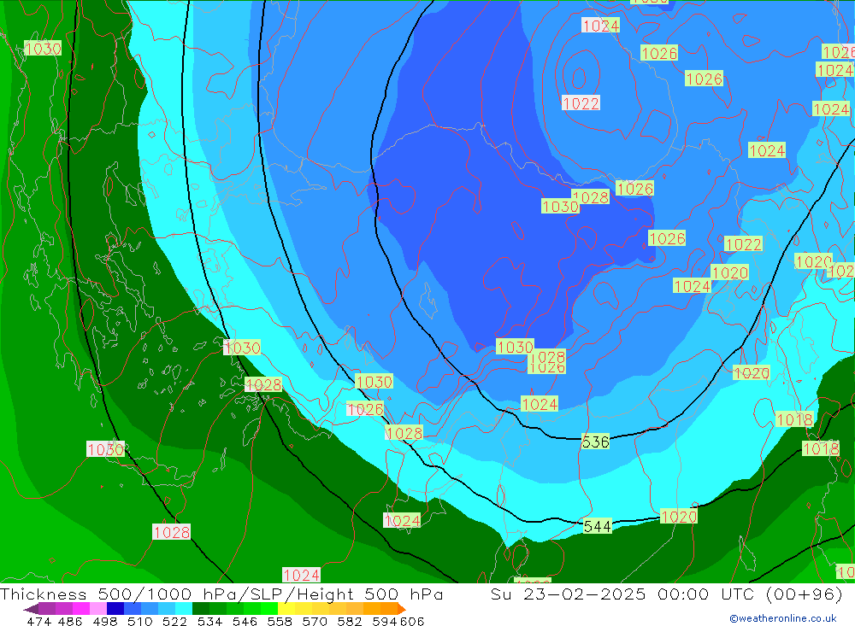This screenshot has height=626, width=855.
Task: Select the map title 'Thickness 500/1000 hPa/SLP/Height 500 hPa'
Action: (221, 594)
